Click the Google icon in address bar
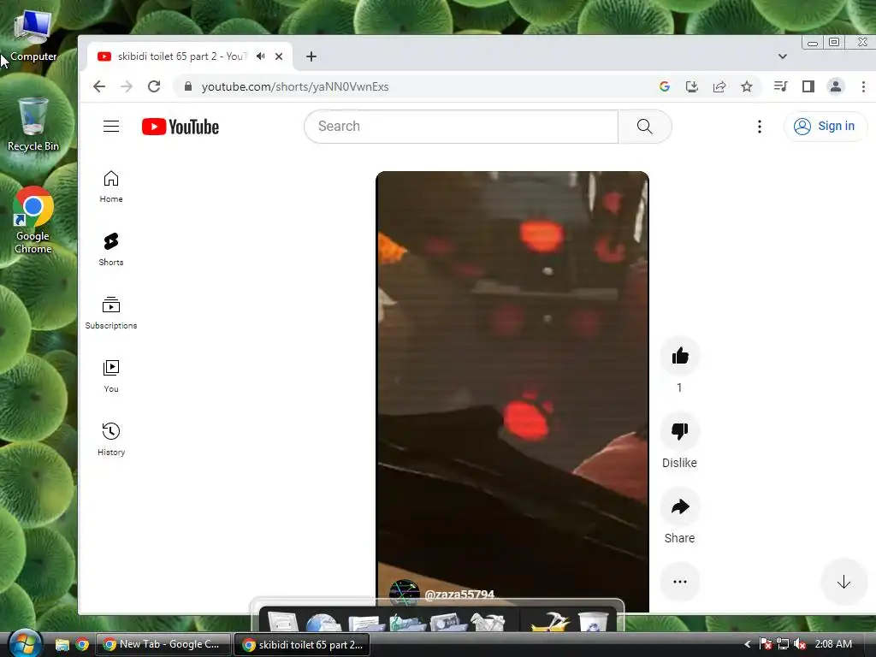The width and height of the screenshot is (876, 657). pos(664,86)
